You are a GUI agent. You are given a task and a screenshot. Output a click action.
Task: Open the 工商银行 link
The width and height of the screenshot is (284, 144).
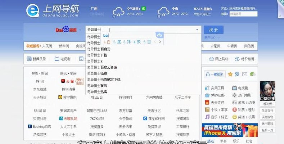183,126
